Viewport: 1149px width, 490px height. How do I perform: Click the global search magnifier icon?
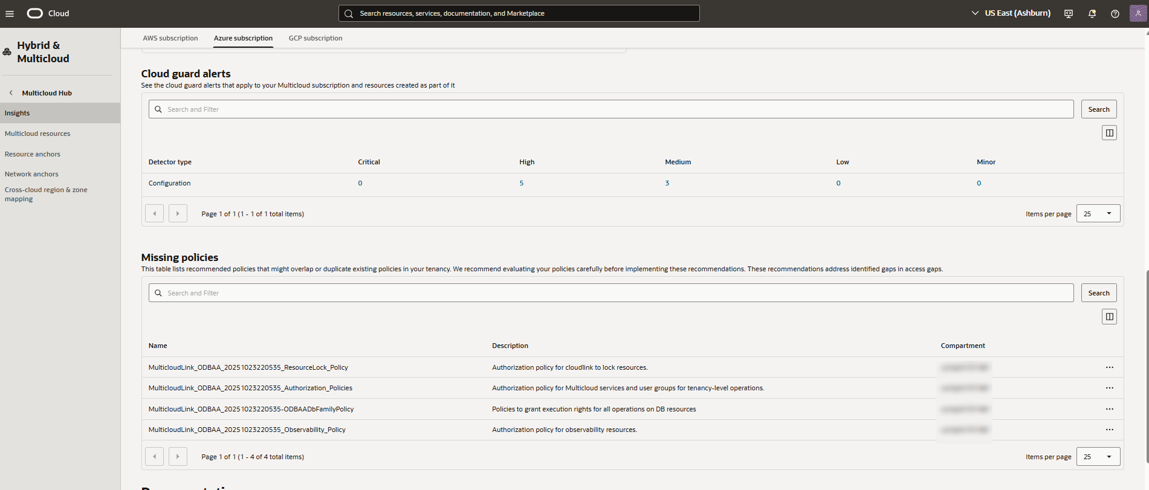tap(349, 13)
